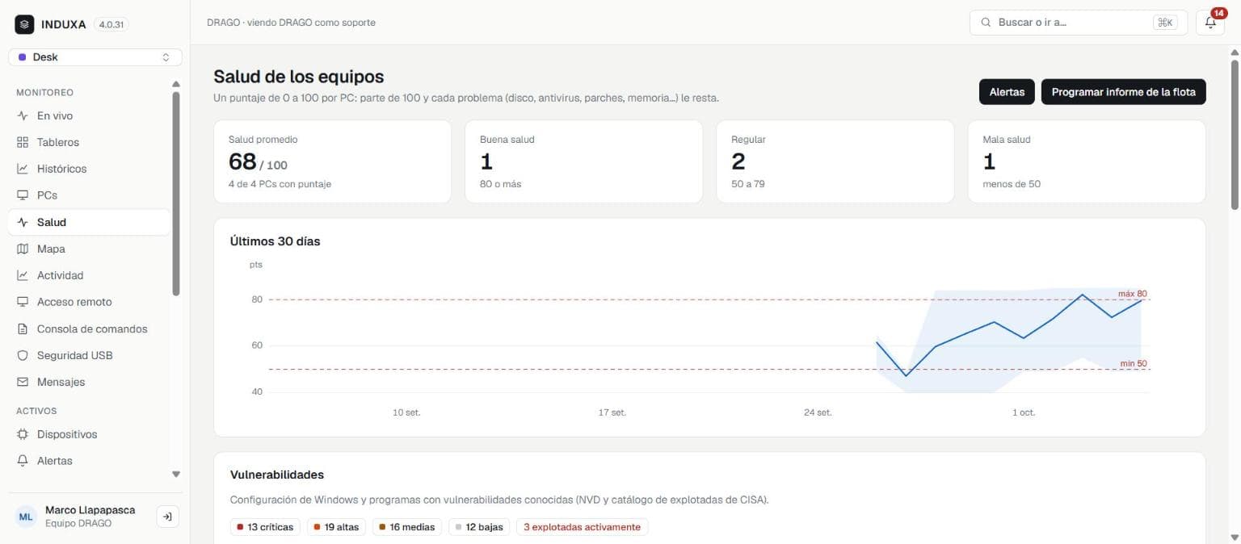Click the Buena salud card
The height and width of the screenshot is (544, 1241).
583,161
